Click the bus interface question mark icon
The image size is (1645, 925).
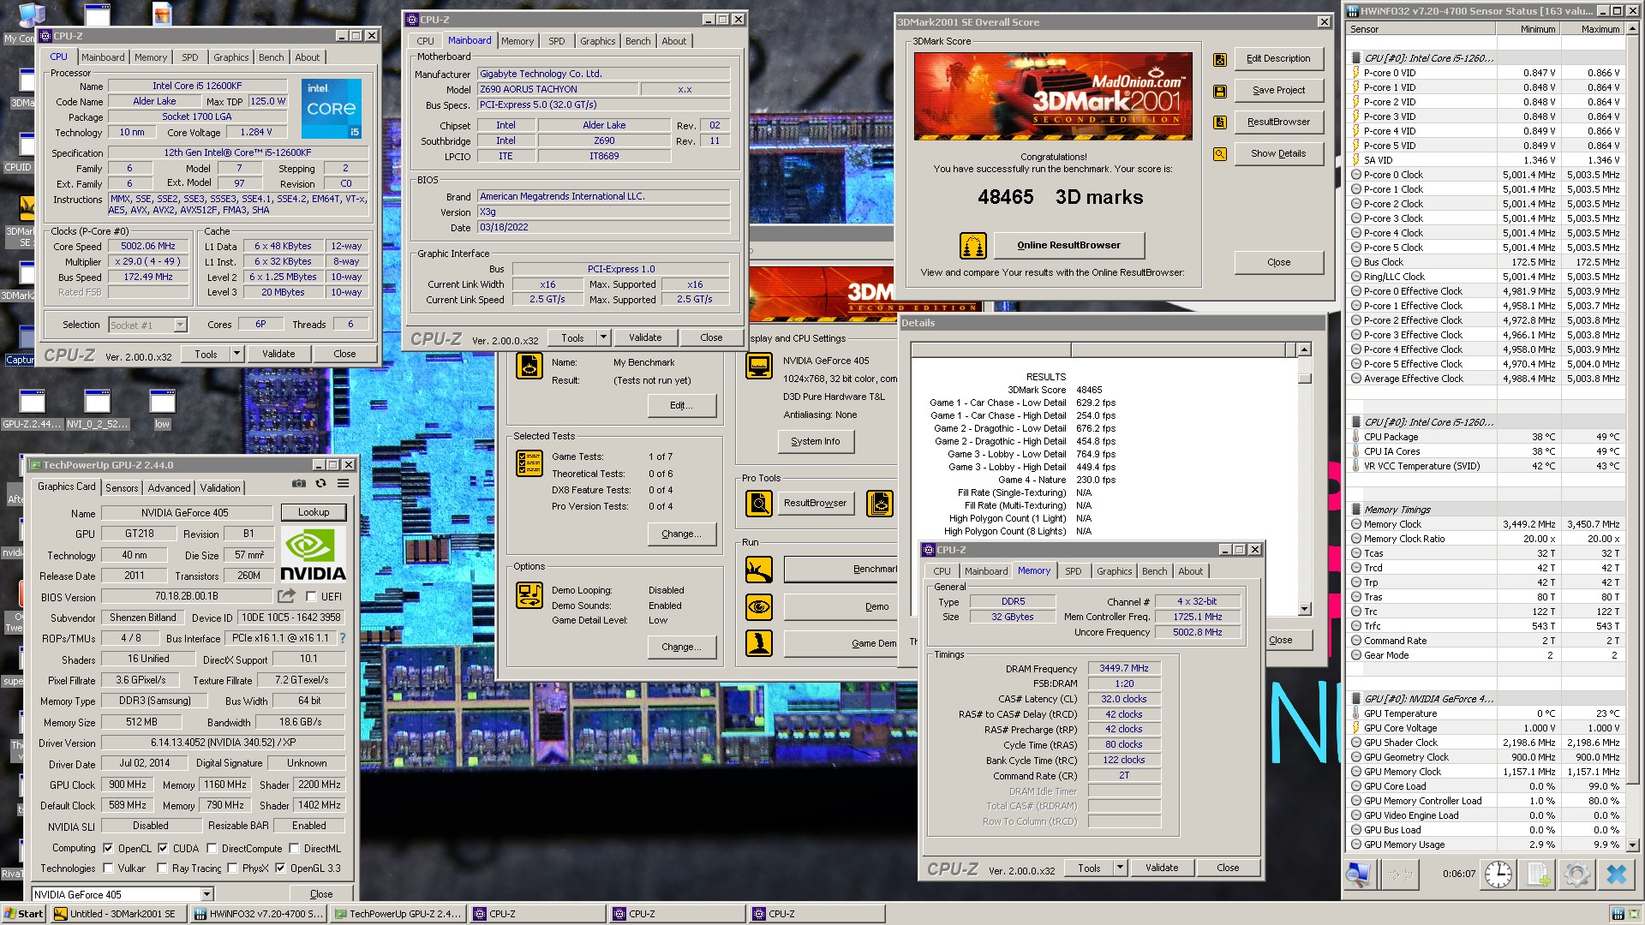(343, 638)
